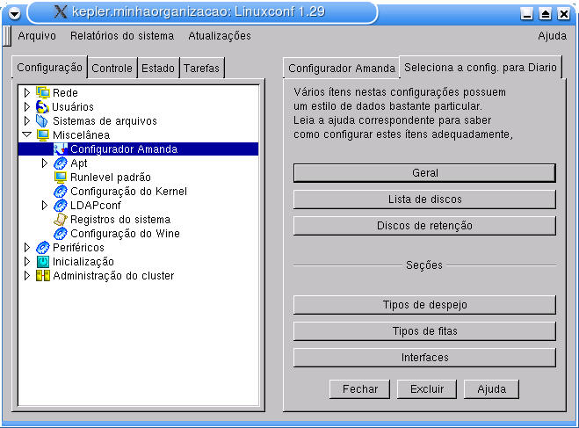The width and height of the screenshot is (579, 428).
Task: Switch to the Controle tab
Action: 112,69
